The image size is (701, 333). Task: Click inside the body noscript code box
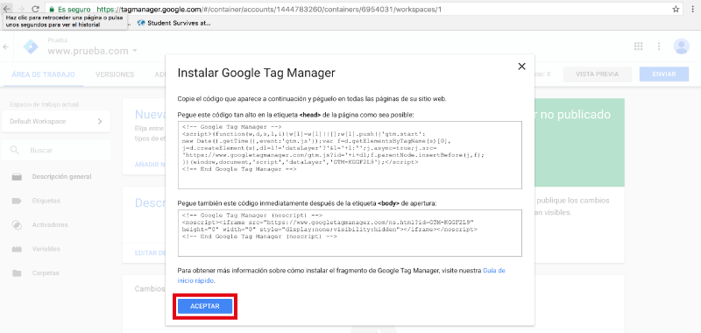(350, 233)
